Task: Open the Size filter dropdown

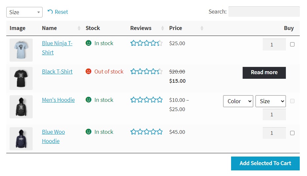Action: point(24,12)
